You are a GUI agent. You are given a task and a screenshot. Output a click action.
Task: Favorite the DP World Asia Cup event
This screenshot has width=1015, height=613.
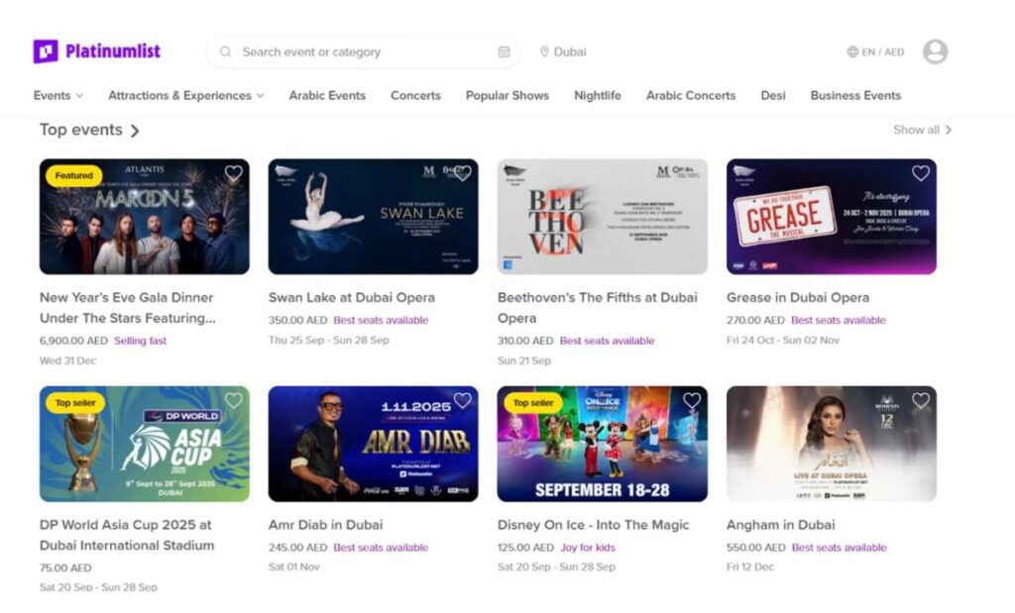pyautogui.click(x=233, y=400)
